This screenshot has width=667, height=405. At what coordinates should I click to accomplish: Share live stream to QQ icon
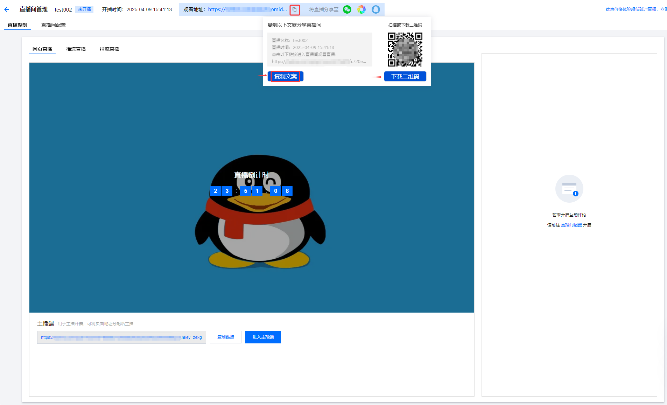(x=376, y=9)
